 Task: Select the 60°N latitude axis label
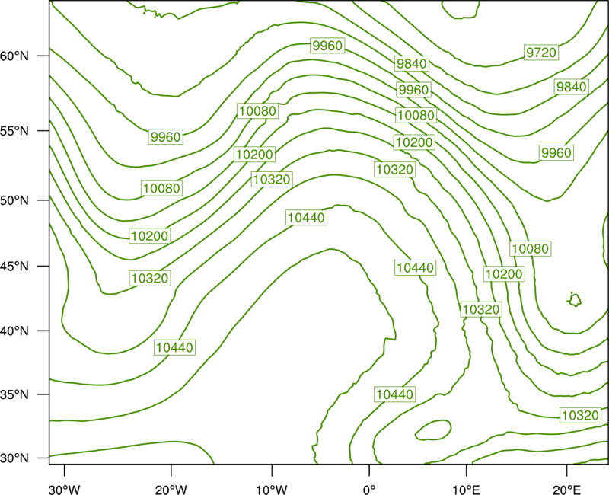14,56
